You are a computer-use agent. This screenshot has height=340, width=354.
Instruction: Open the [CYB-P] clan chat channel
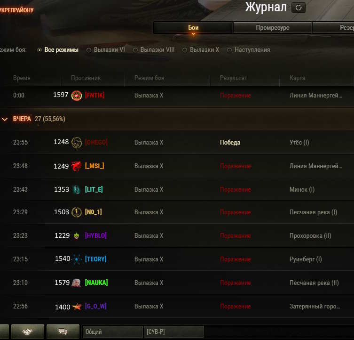pyautogui.click(x=174, y=332)
